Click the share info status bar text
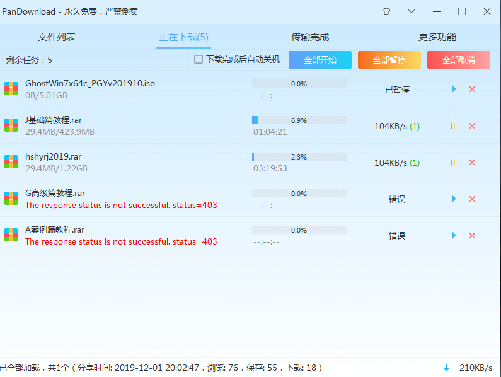The height and width of the screenshot is (377, 501). coord(161,368)
